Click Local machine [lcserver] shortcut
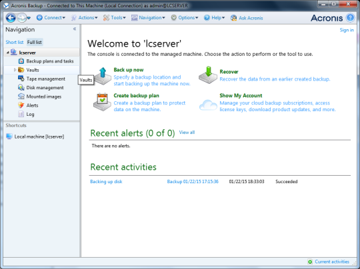 pos(39,136)
